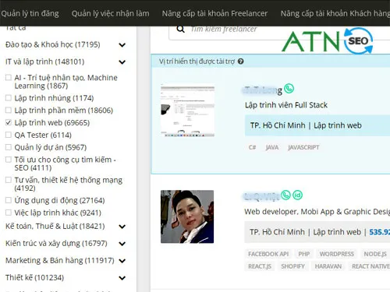Uncheck the Lập trình web checkbox
The width and height of the screenshot is (390, 292).
(x=9, y=122)
